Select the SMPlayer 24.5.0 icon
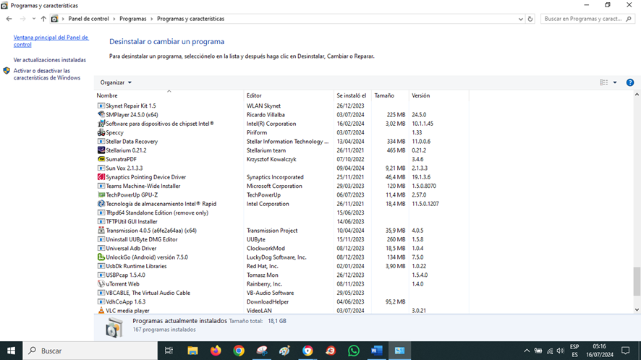 point(101,115)
